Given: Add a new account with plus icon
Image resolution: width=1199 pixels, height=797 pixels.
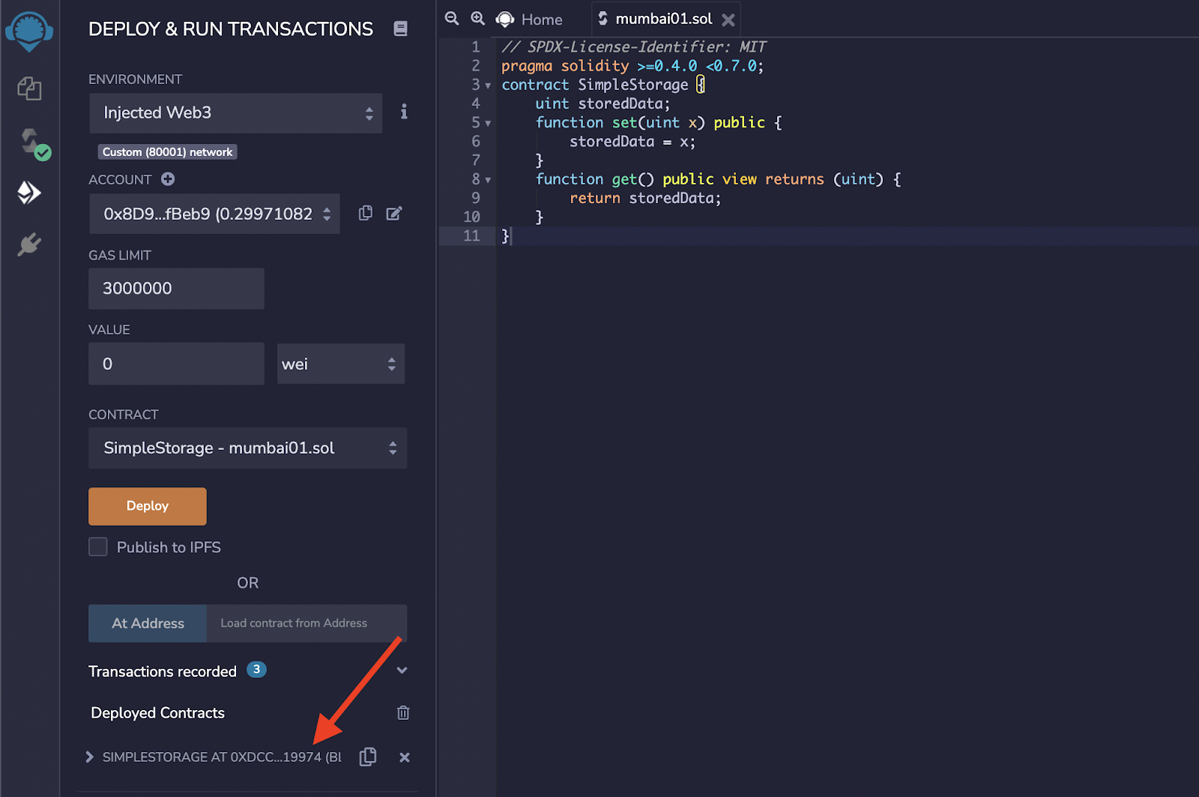Looking at the screenshot, I should tap(168, 179).
